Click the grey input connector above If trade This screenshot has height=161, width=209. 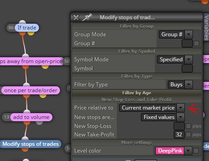tap(22, 22)
